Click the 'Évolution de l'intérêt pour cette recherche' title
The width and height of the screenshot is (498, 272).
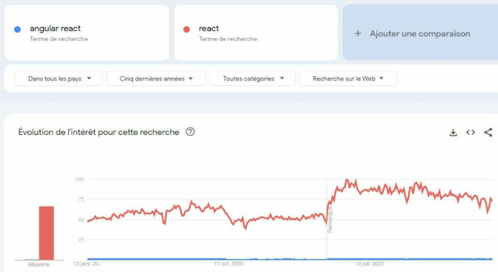pyautogui.click(x=98, y=132)
